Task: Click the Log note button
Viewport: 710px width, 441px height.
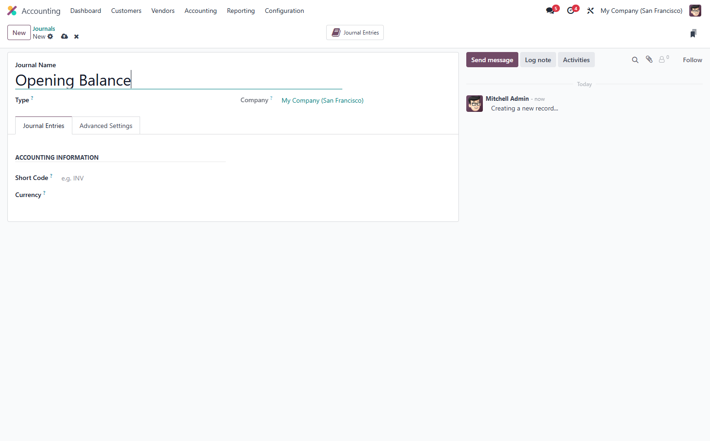Action: pyautogui.click(x=538, y=60)
